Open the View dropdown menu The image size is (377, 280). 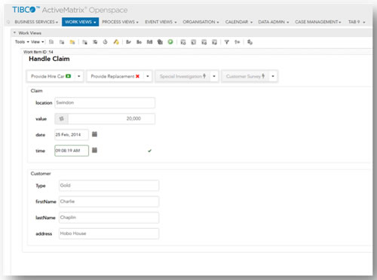pos(38,42)
